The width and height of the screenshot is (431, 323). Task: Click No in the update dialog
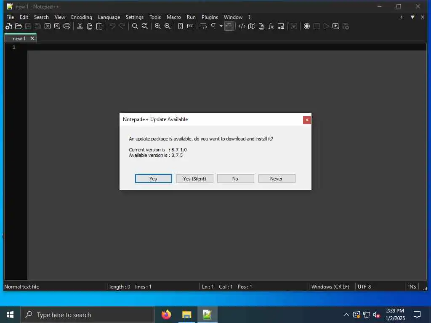[235, 178]
